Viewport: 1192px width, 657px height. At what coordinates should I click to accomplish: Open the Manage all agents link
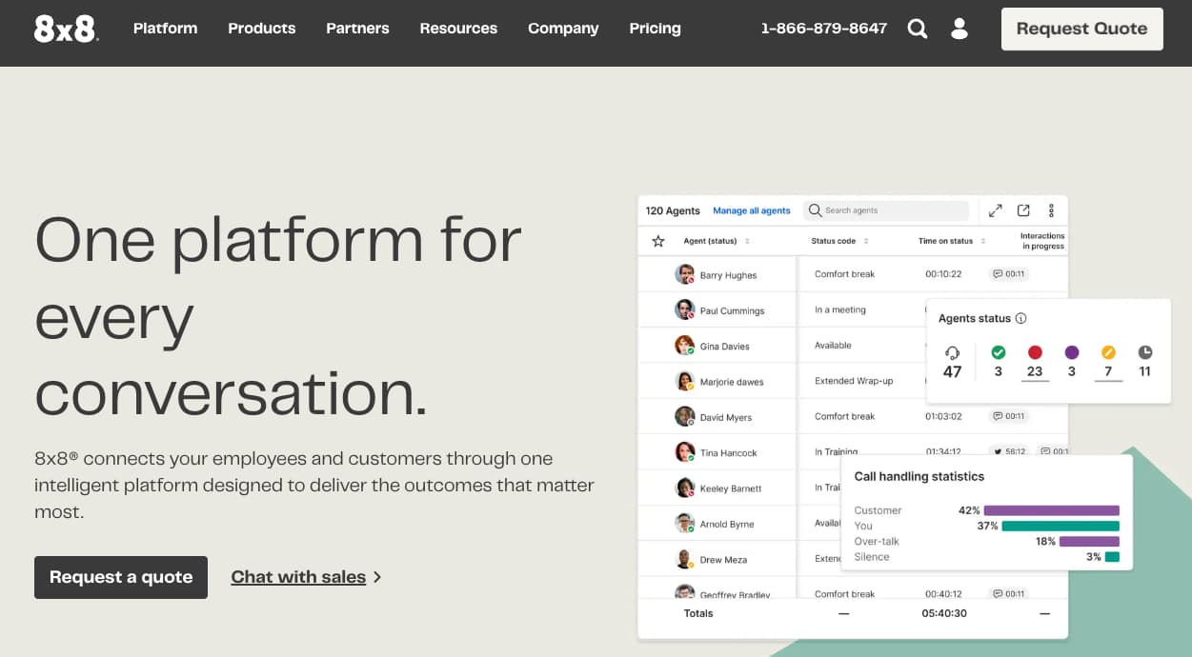tap(752, 210)
